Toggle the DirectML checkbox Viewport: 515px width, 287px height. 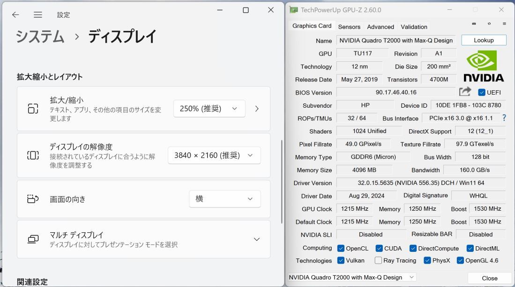(x=470, y=248)
